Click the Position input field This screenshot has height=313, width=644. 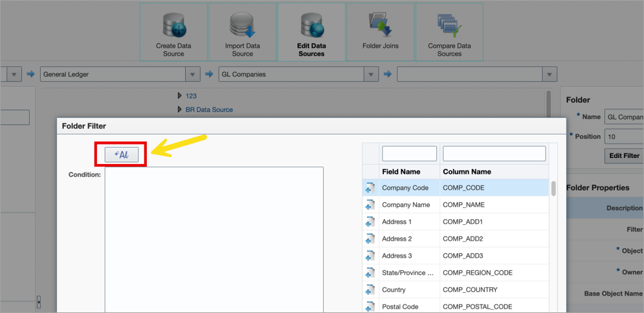[625, 137]
